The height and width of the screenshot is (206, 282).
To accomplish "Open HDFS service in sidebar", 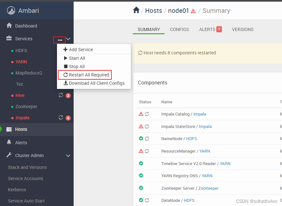I will (x=21, y=51).
